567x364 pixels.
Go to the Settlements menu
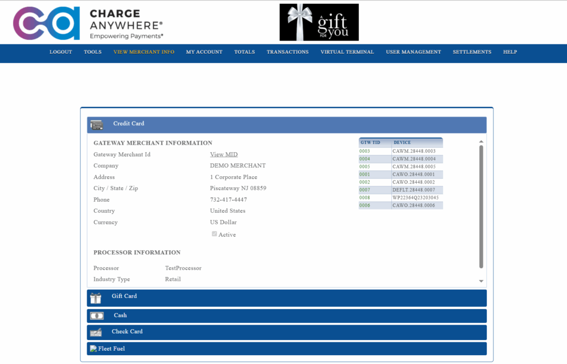click(472, 52)
